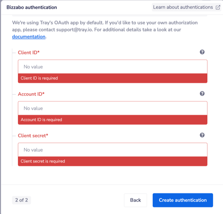Open the Learn about authentications link

tap(183, 7)
